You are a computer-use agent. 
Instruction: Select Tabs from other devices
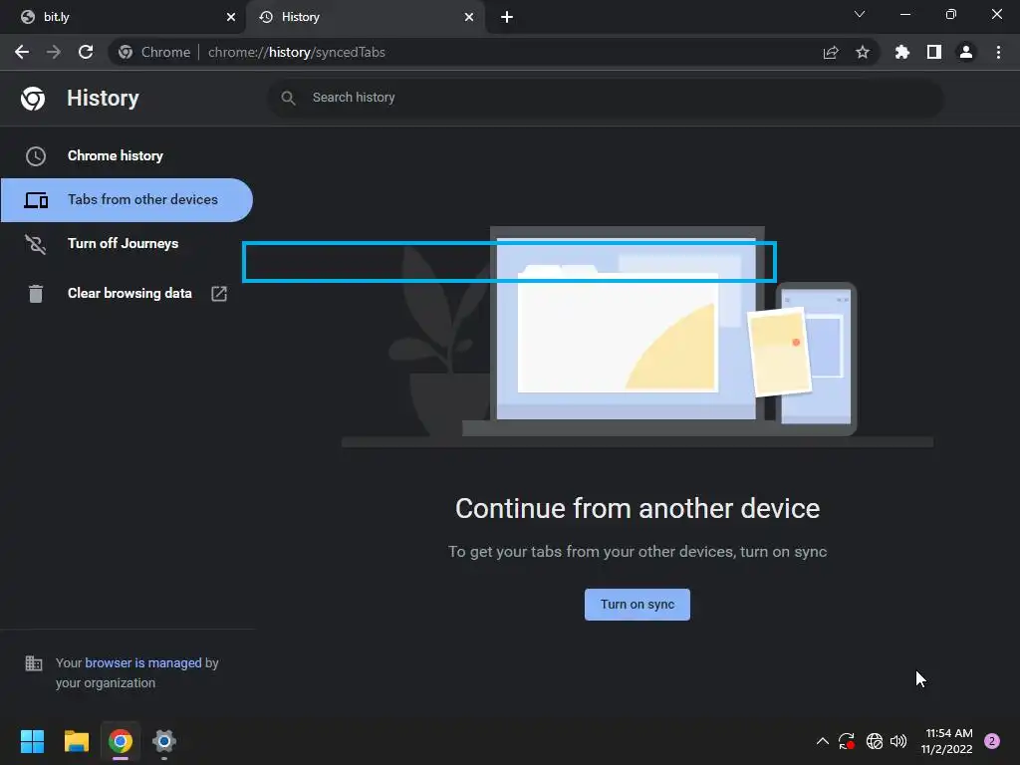click(127, 200)
